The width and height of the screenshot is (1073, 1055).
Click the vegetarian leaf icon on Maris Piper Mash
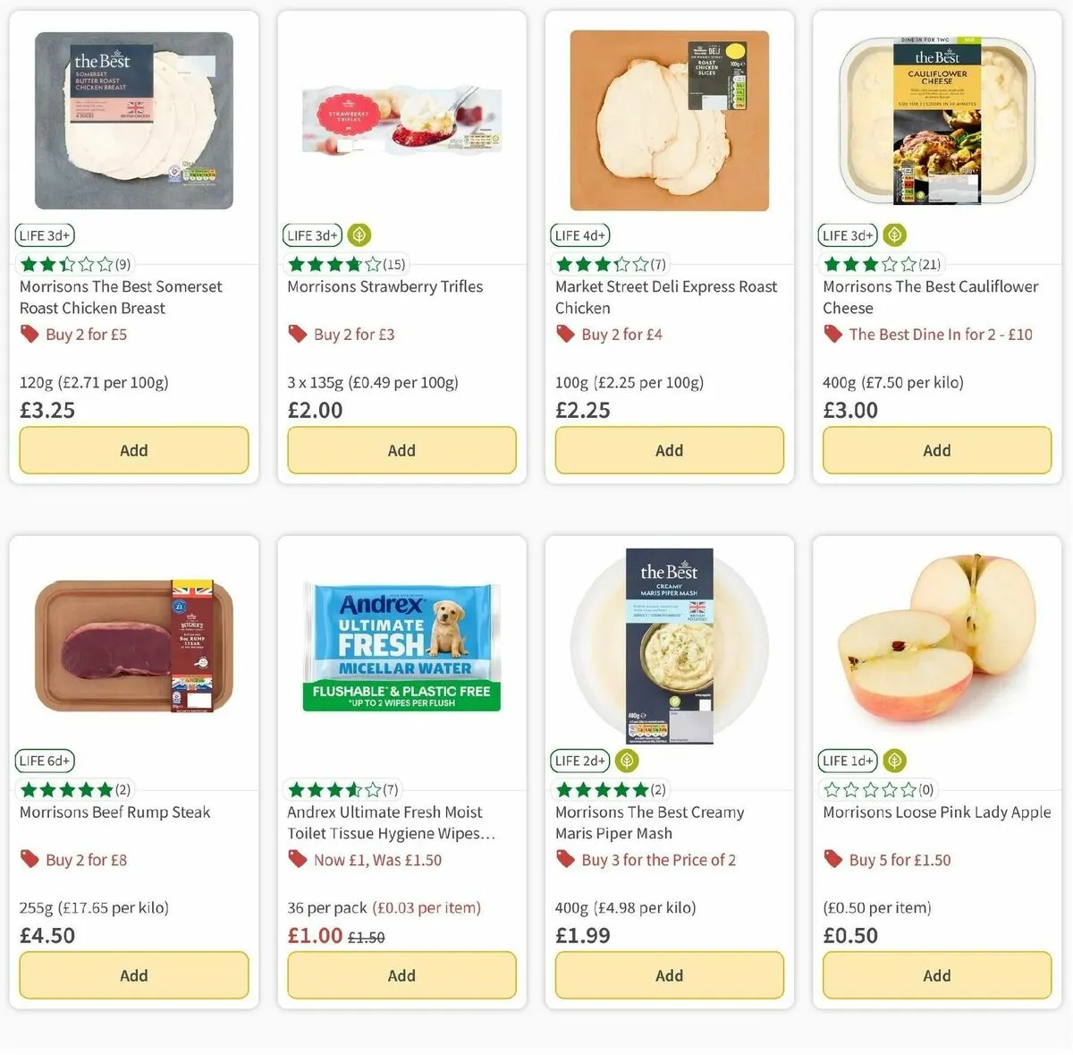627,761
